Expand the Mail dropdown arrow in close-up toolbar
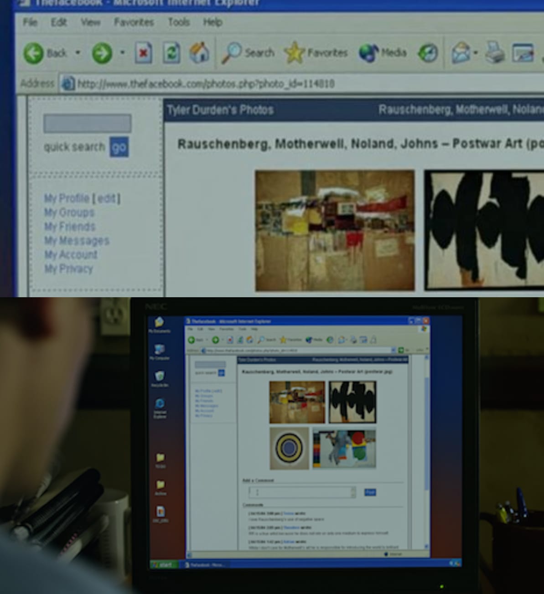Viewport: 544px width, 594px height. [475, 53]
